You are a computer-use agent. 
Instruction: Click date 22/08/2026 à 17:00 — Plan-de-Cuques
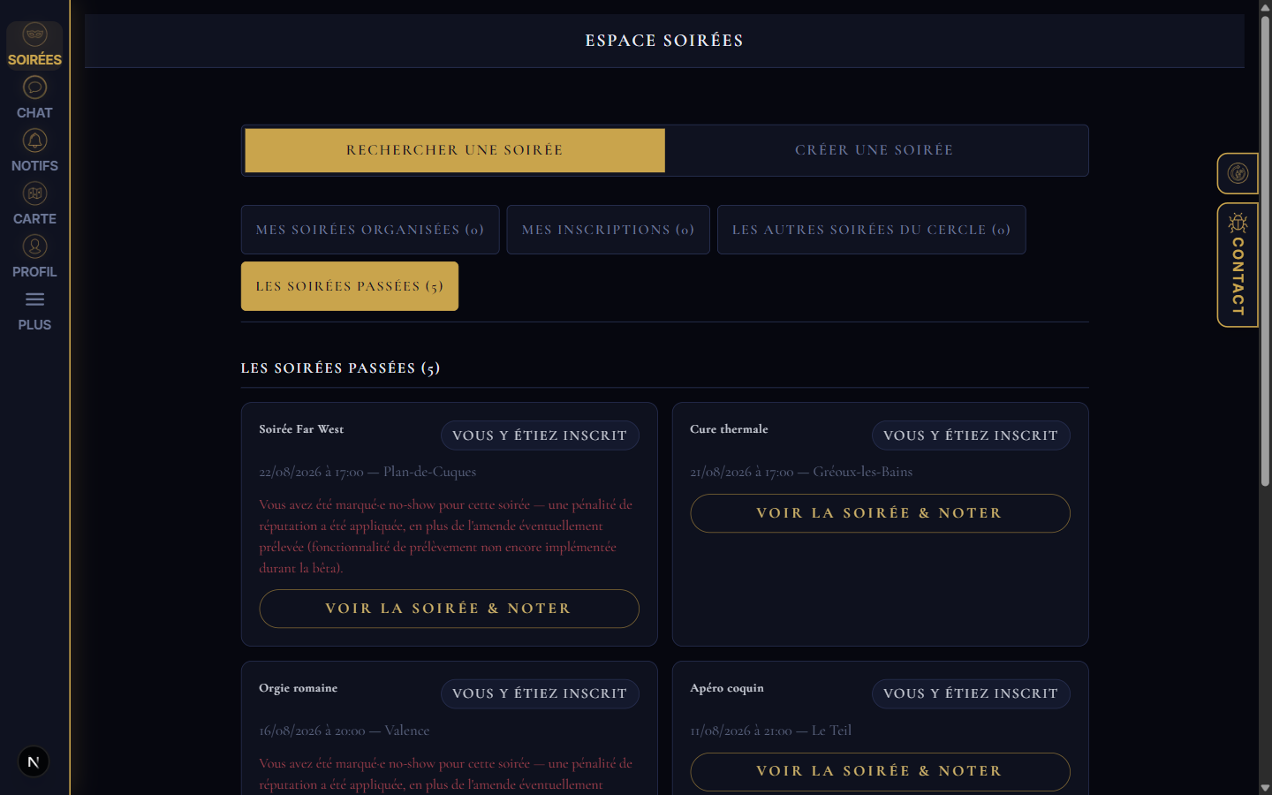[x=367, y=472]
